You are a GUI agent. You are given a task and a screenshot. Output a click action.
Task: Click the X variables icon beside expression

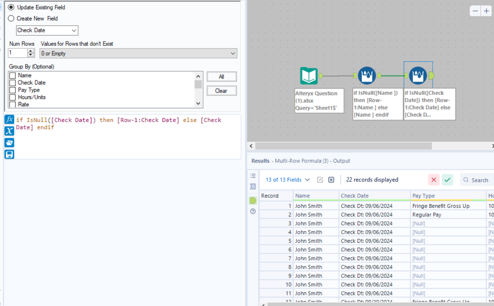click(9, 131)
